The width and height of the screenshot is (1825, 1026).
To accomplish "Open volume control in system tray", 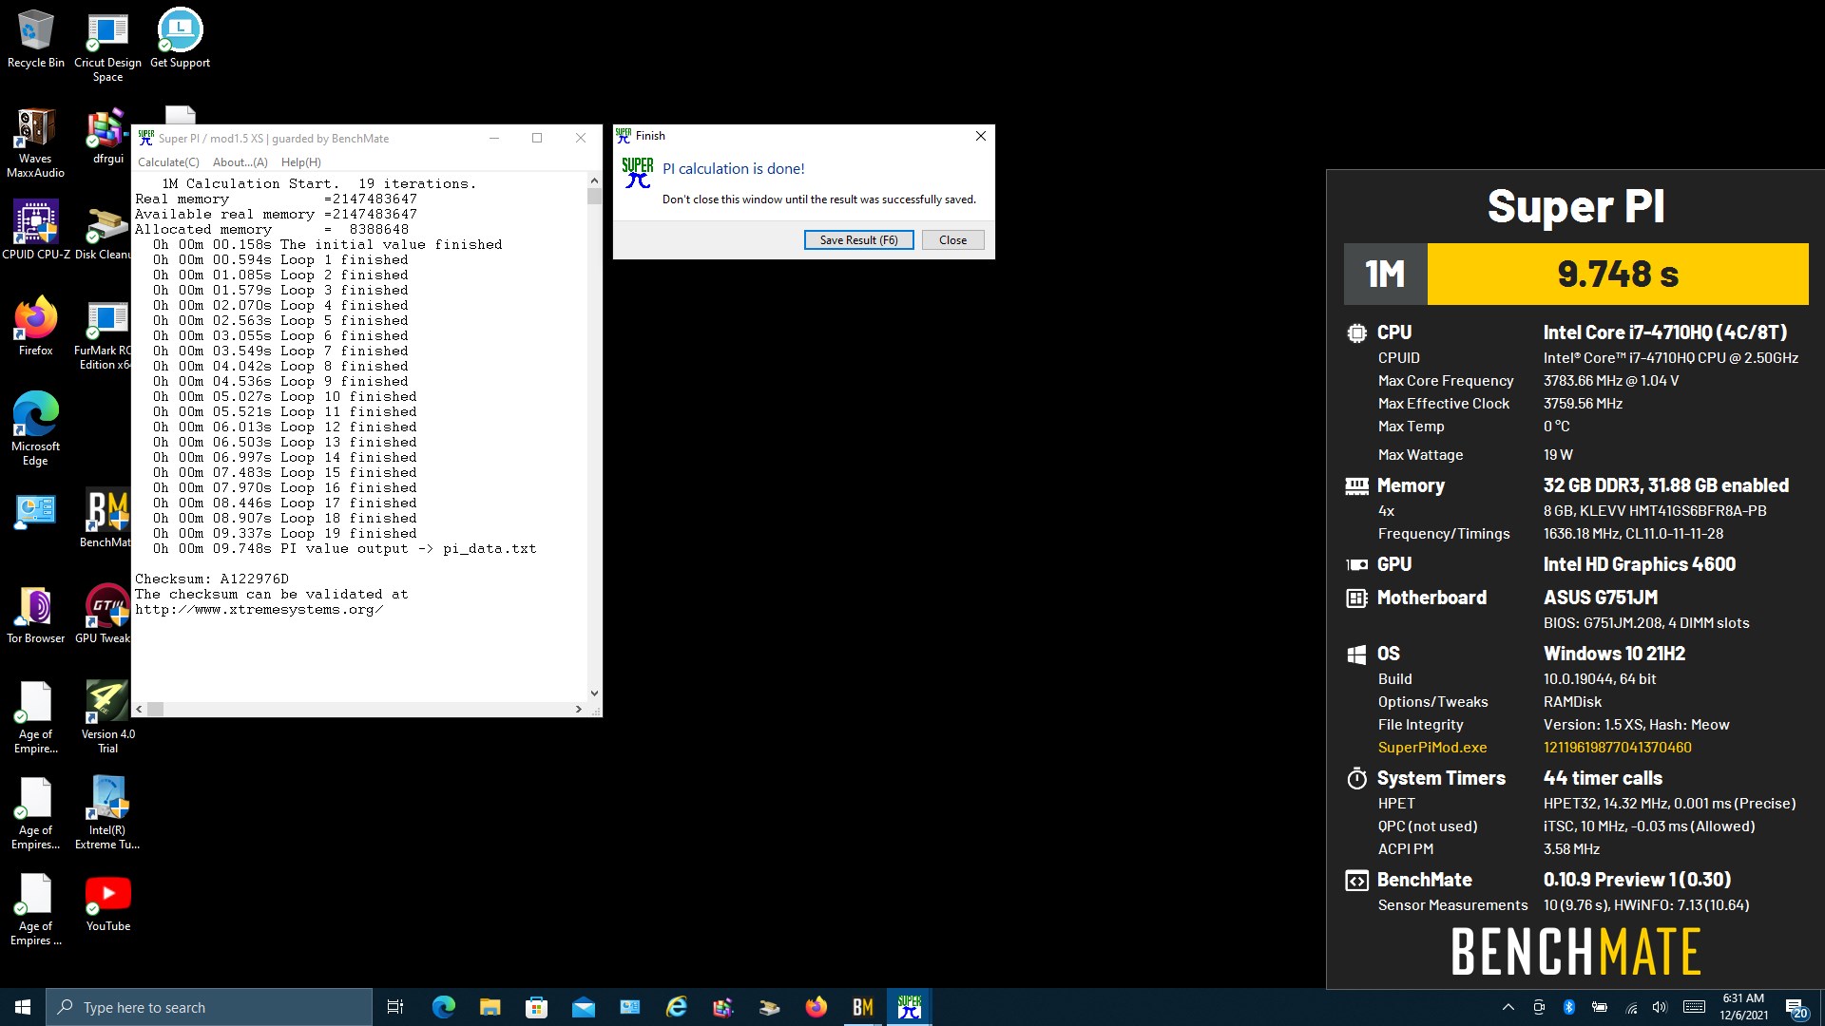I will (x=1660, y=1007).
